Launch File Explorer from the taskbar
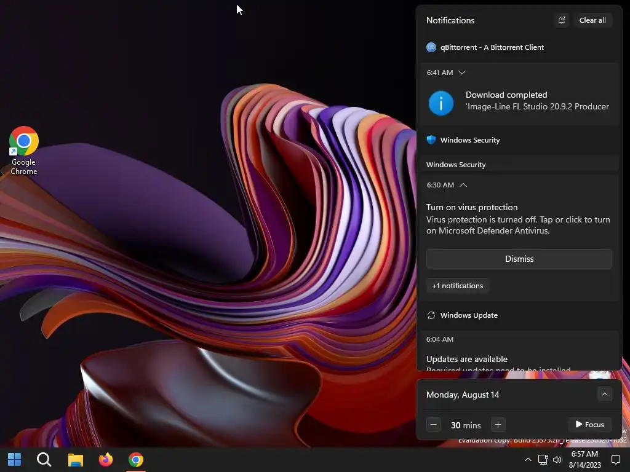This screenshot has width=630, height=472. (x=75, y=460)
